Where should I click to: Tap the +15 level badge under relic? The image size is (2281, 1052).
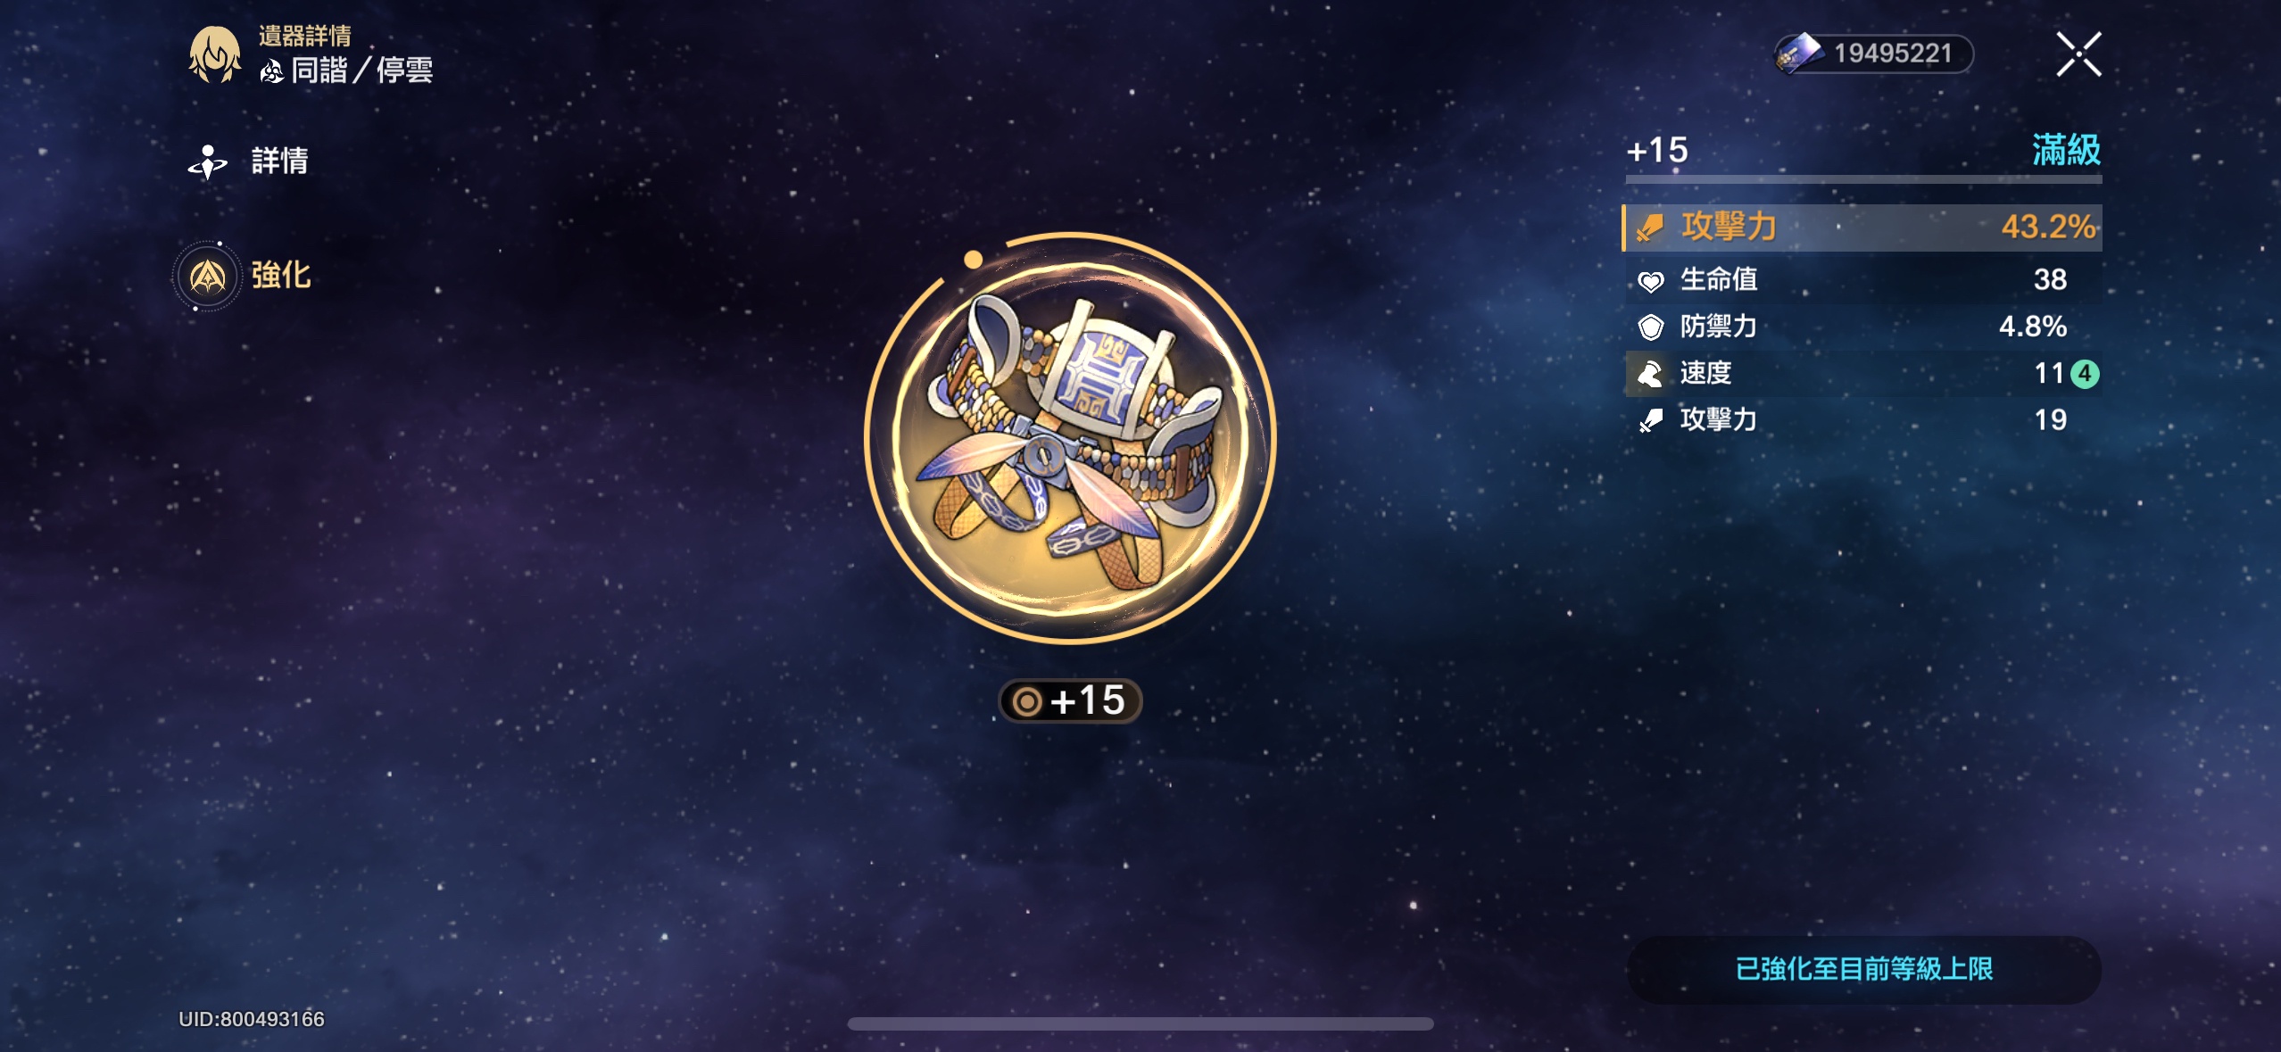(x=1070, y=701)
